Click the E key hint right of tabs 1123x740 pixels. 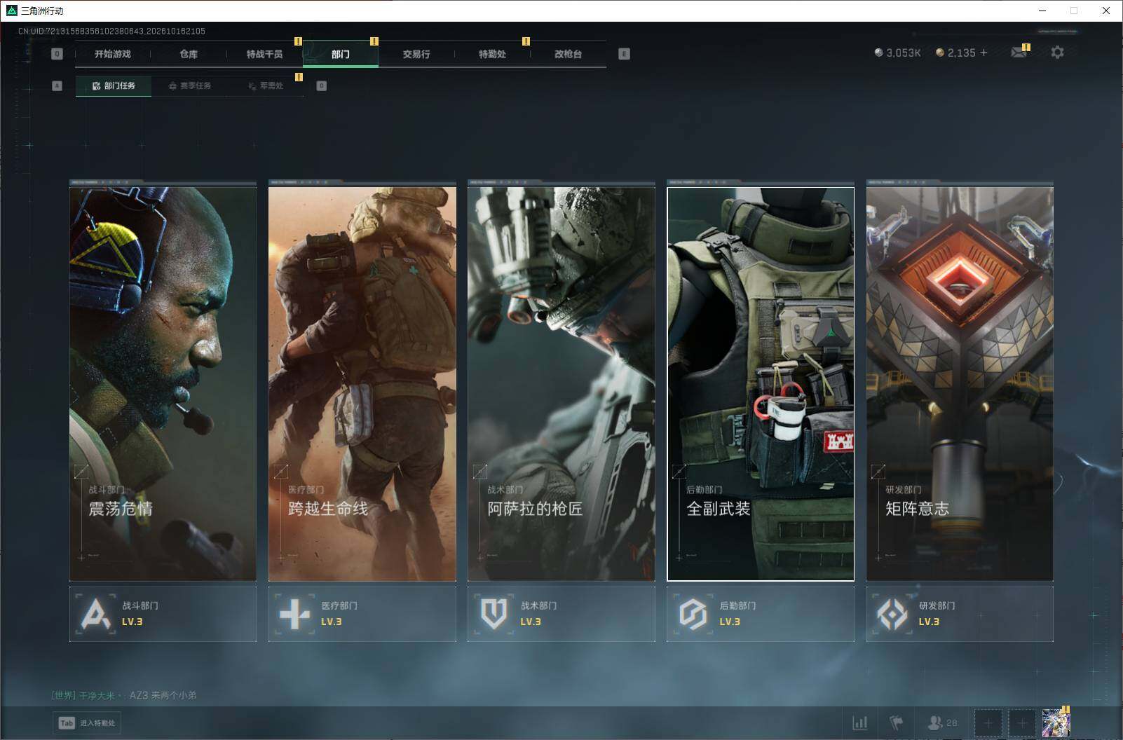pos(624,54)
